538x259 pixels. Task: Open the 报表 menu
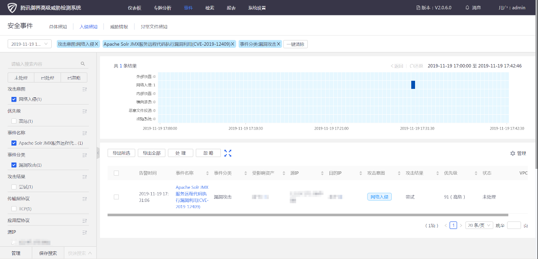(231, 8)
